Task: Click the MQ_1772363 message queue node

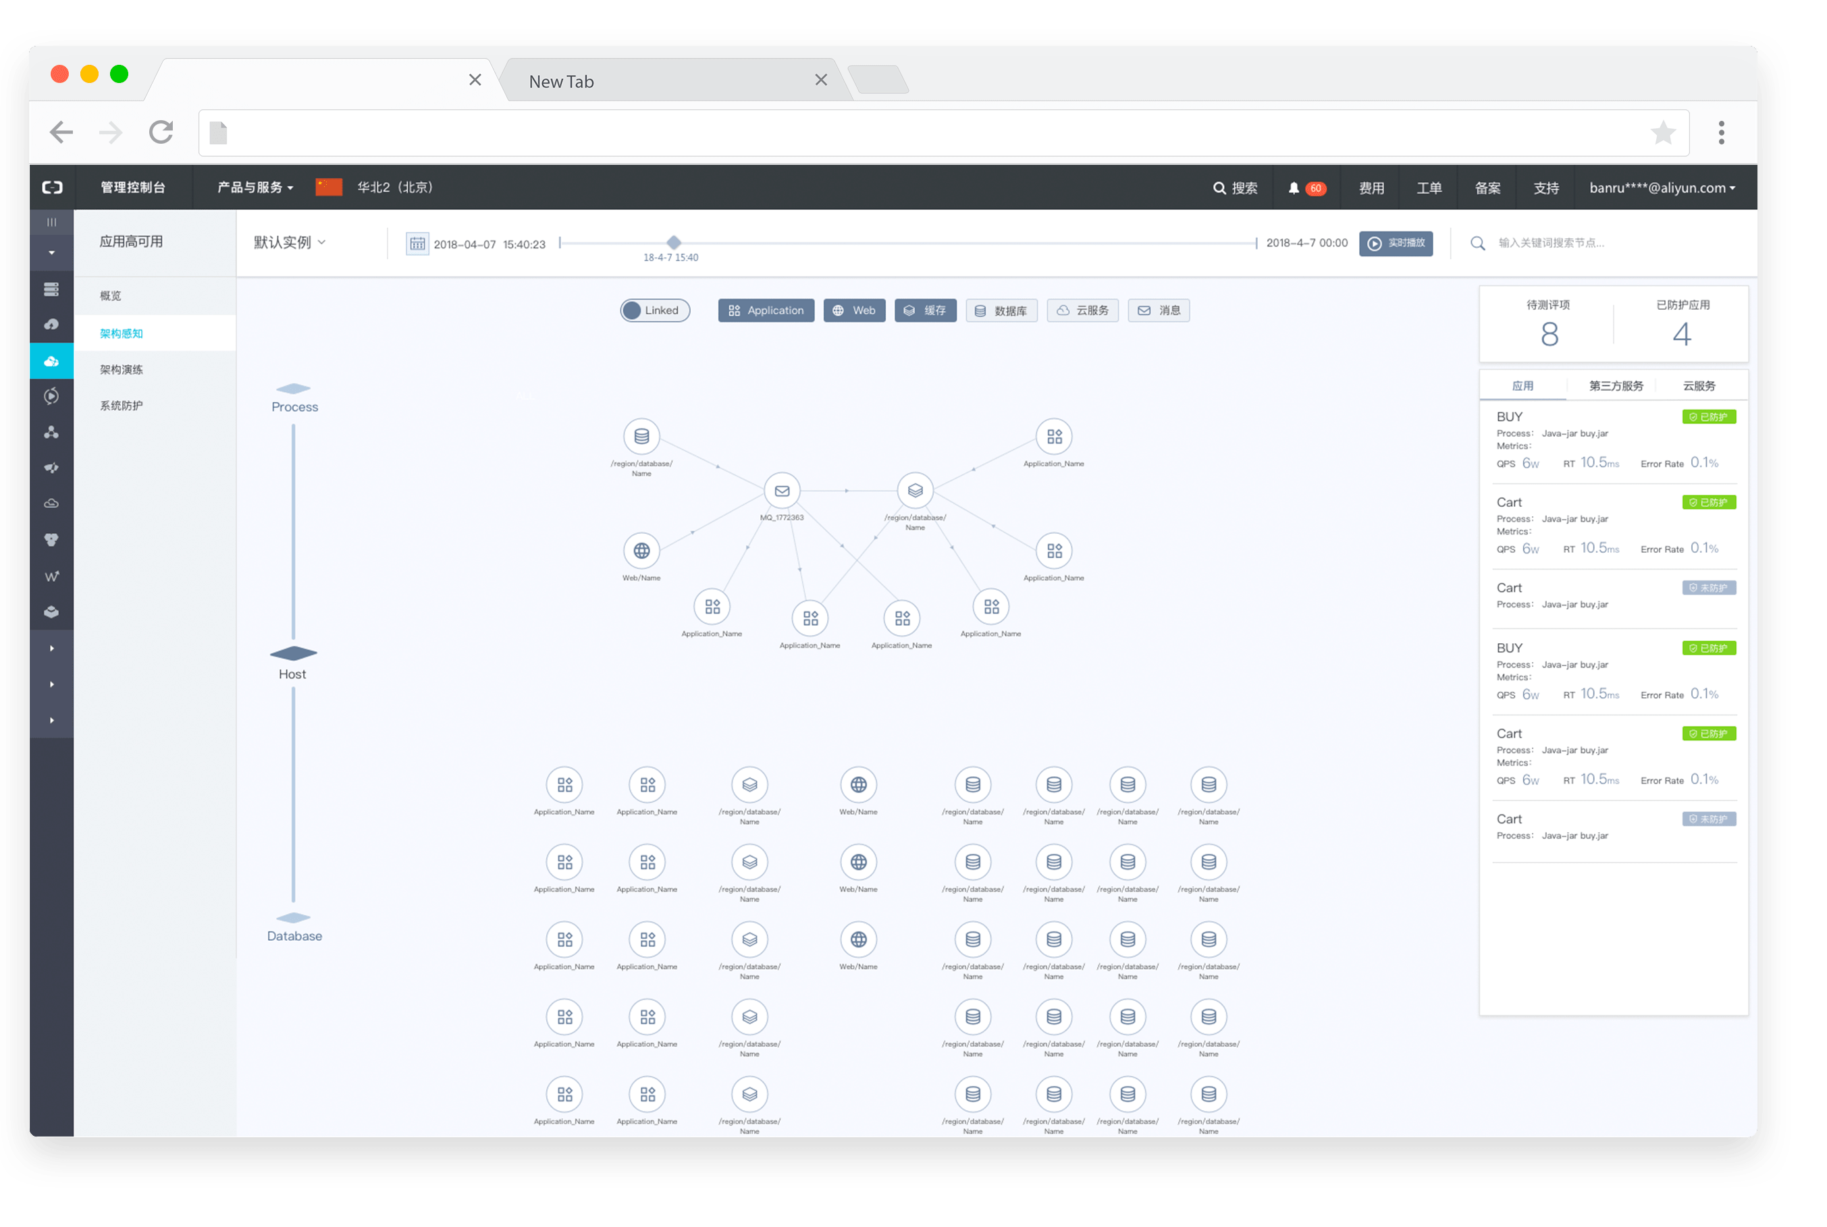Action: click(x=782, y=491)
